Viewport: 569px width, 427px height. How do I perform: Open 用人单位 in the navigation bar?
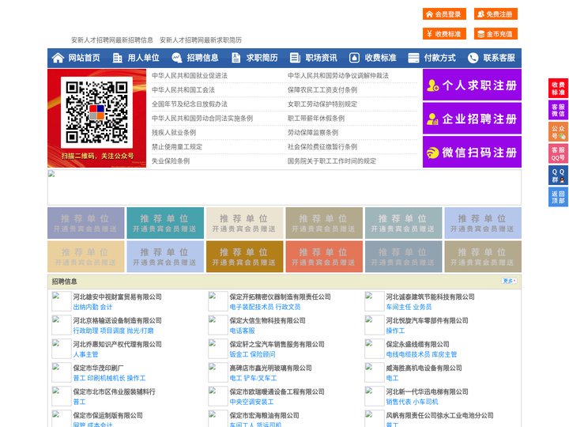143,58
